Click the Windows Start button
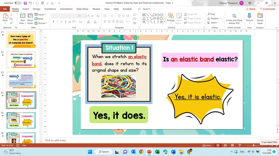 [90, 152]
